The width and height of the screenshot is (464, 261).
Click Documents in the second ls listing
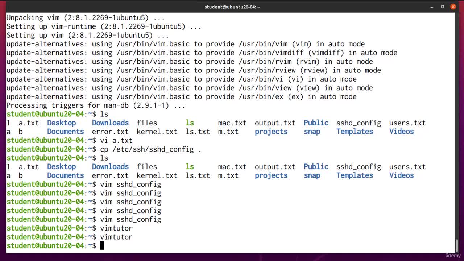(65, 175)
